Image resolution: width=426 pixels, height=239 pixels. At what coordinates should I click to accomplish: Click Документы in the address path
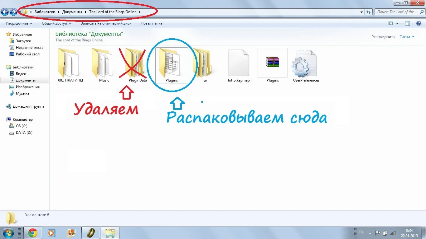coord(72,12)
